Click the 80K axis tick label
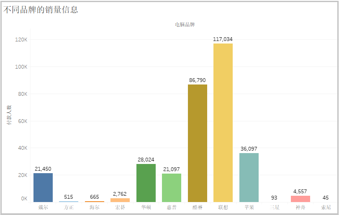This screenshot has width=339, height=215. point(23,94)
